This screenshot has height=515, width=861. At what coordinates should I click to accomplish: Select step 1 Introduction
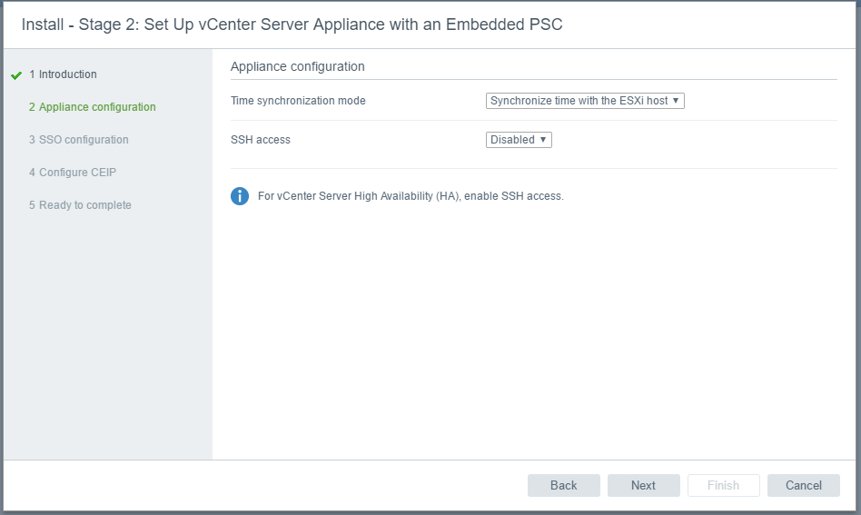[64, 74]
